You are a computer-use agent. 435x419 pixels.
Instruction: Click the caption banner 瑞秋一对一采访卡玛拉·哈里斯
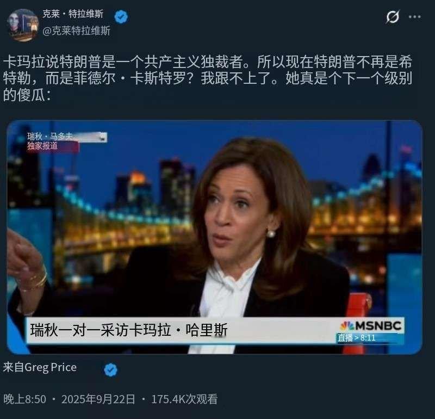(129, 330)
